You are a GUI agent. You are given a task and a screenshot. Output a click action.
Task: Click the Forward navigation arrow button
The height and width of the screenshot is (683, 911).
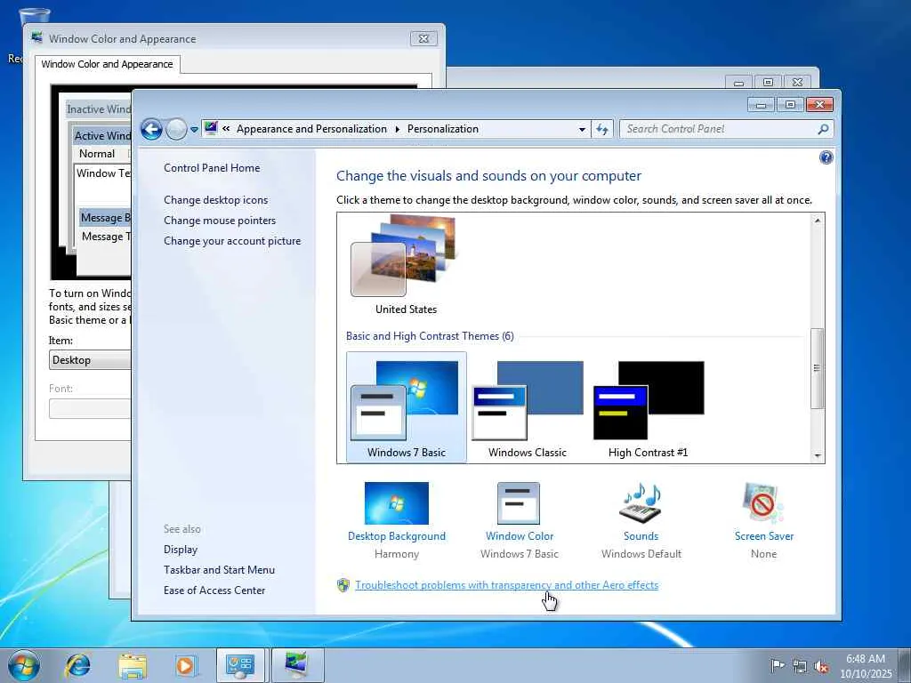click(176, 130)
